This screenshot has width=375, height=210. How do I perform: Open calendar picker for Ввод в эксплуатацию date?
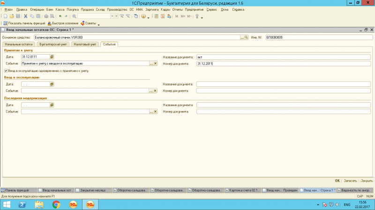click(52, 84)
